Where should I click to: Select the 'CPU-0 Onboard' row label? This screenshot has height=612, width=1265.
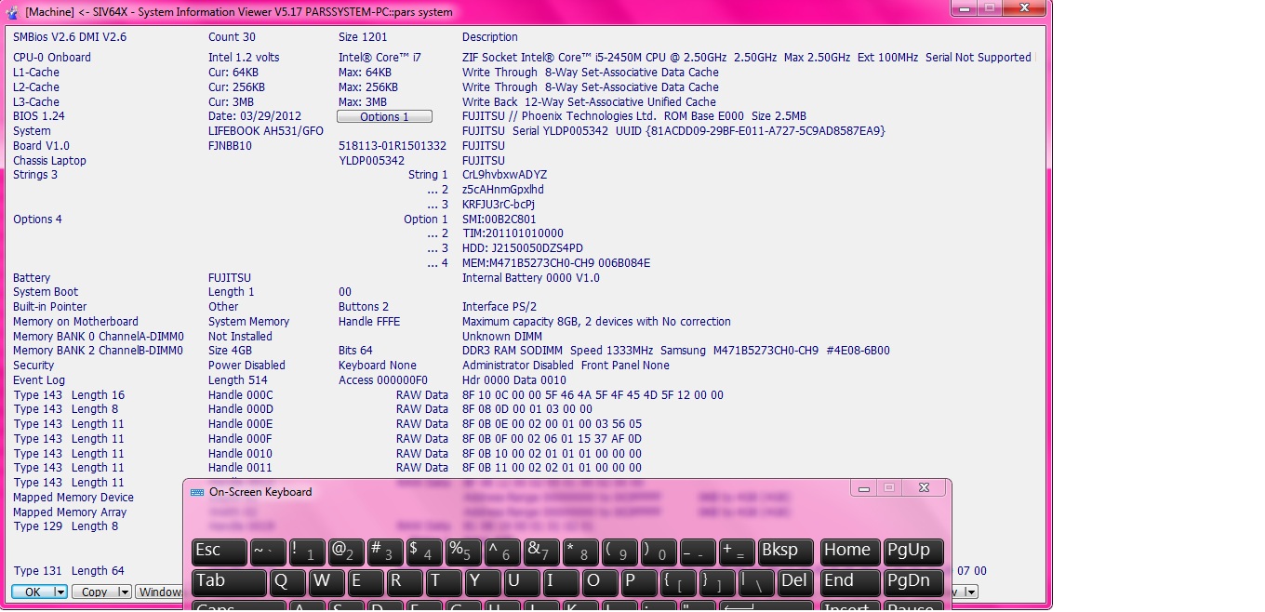[x=52, y=58]
